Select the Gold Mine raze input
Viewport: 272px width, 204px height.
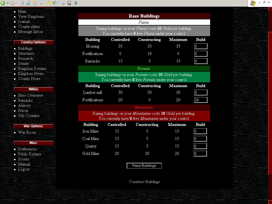pos(200,154)
